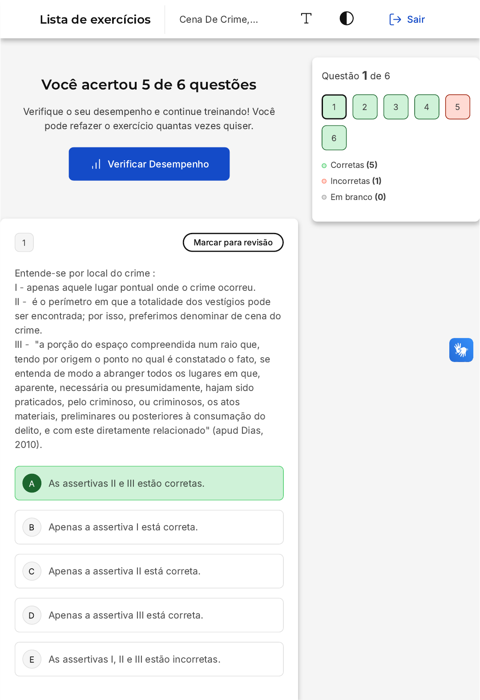This screenshot has width=480, height=700.
Task: Click the question number 1 badge
Action: click(x=24, y=243)
